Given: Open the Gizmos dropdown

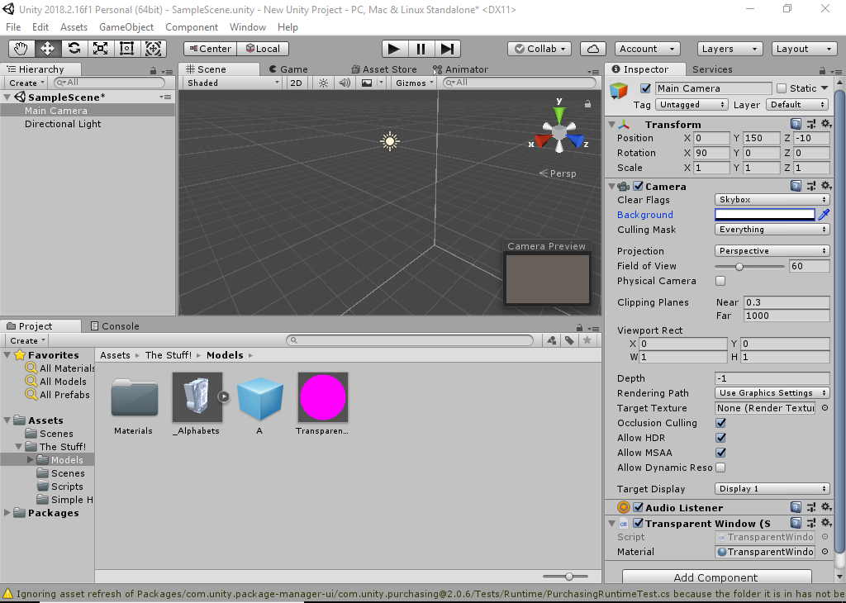Looking at the screenshot, I should (x=414, y=83).
